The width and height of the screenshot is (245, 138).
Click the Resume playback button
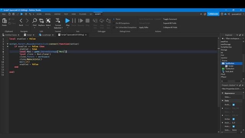coord(81,21)
